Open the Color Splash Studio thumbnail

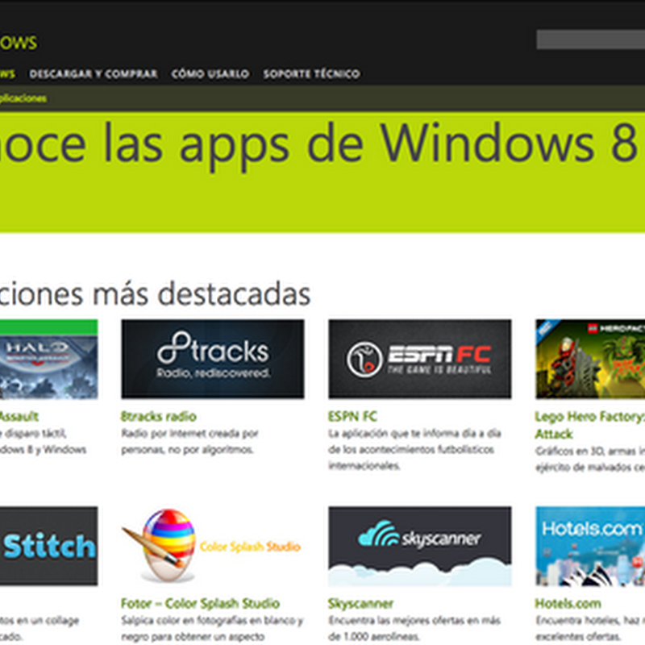213,546
